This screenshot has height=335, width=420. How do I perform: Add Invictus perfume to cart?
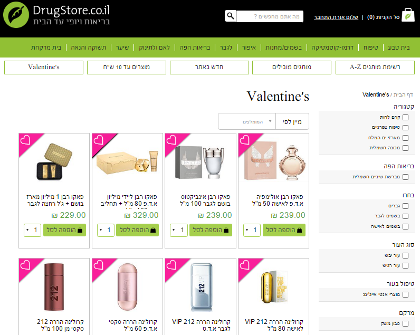(x=211, y=230)
